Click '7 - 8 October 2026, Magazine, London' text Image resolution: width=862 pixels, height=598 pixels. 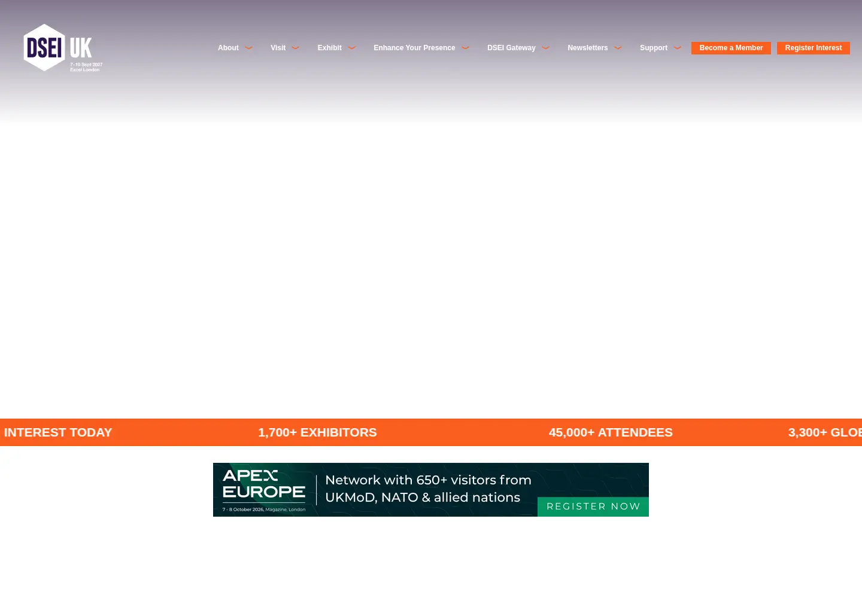[264, 509]
